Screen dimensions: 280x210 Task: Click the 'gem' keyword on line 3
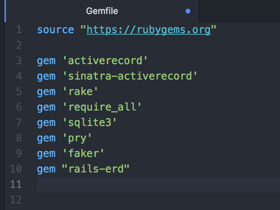[x=46, y=62]
